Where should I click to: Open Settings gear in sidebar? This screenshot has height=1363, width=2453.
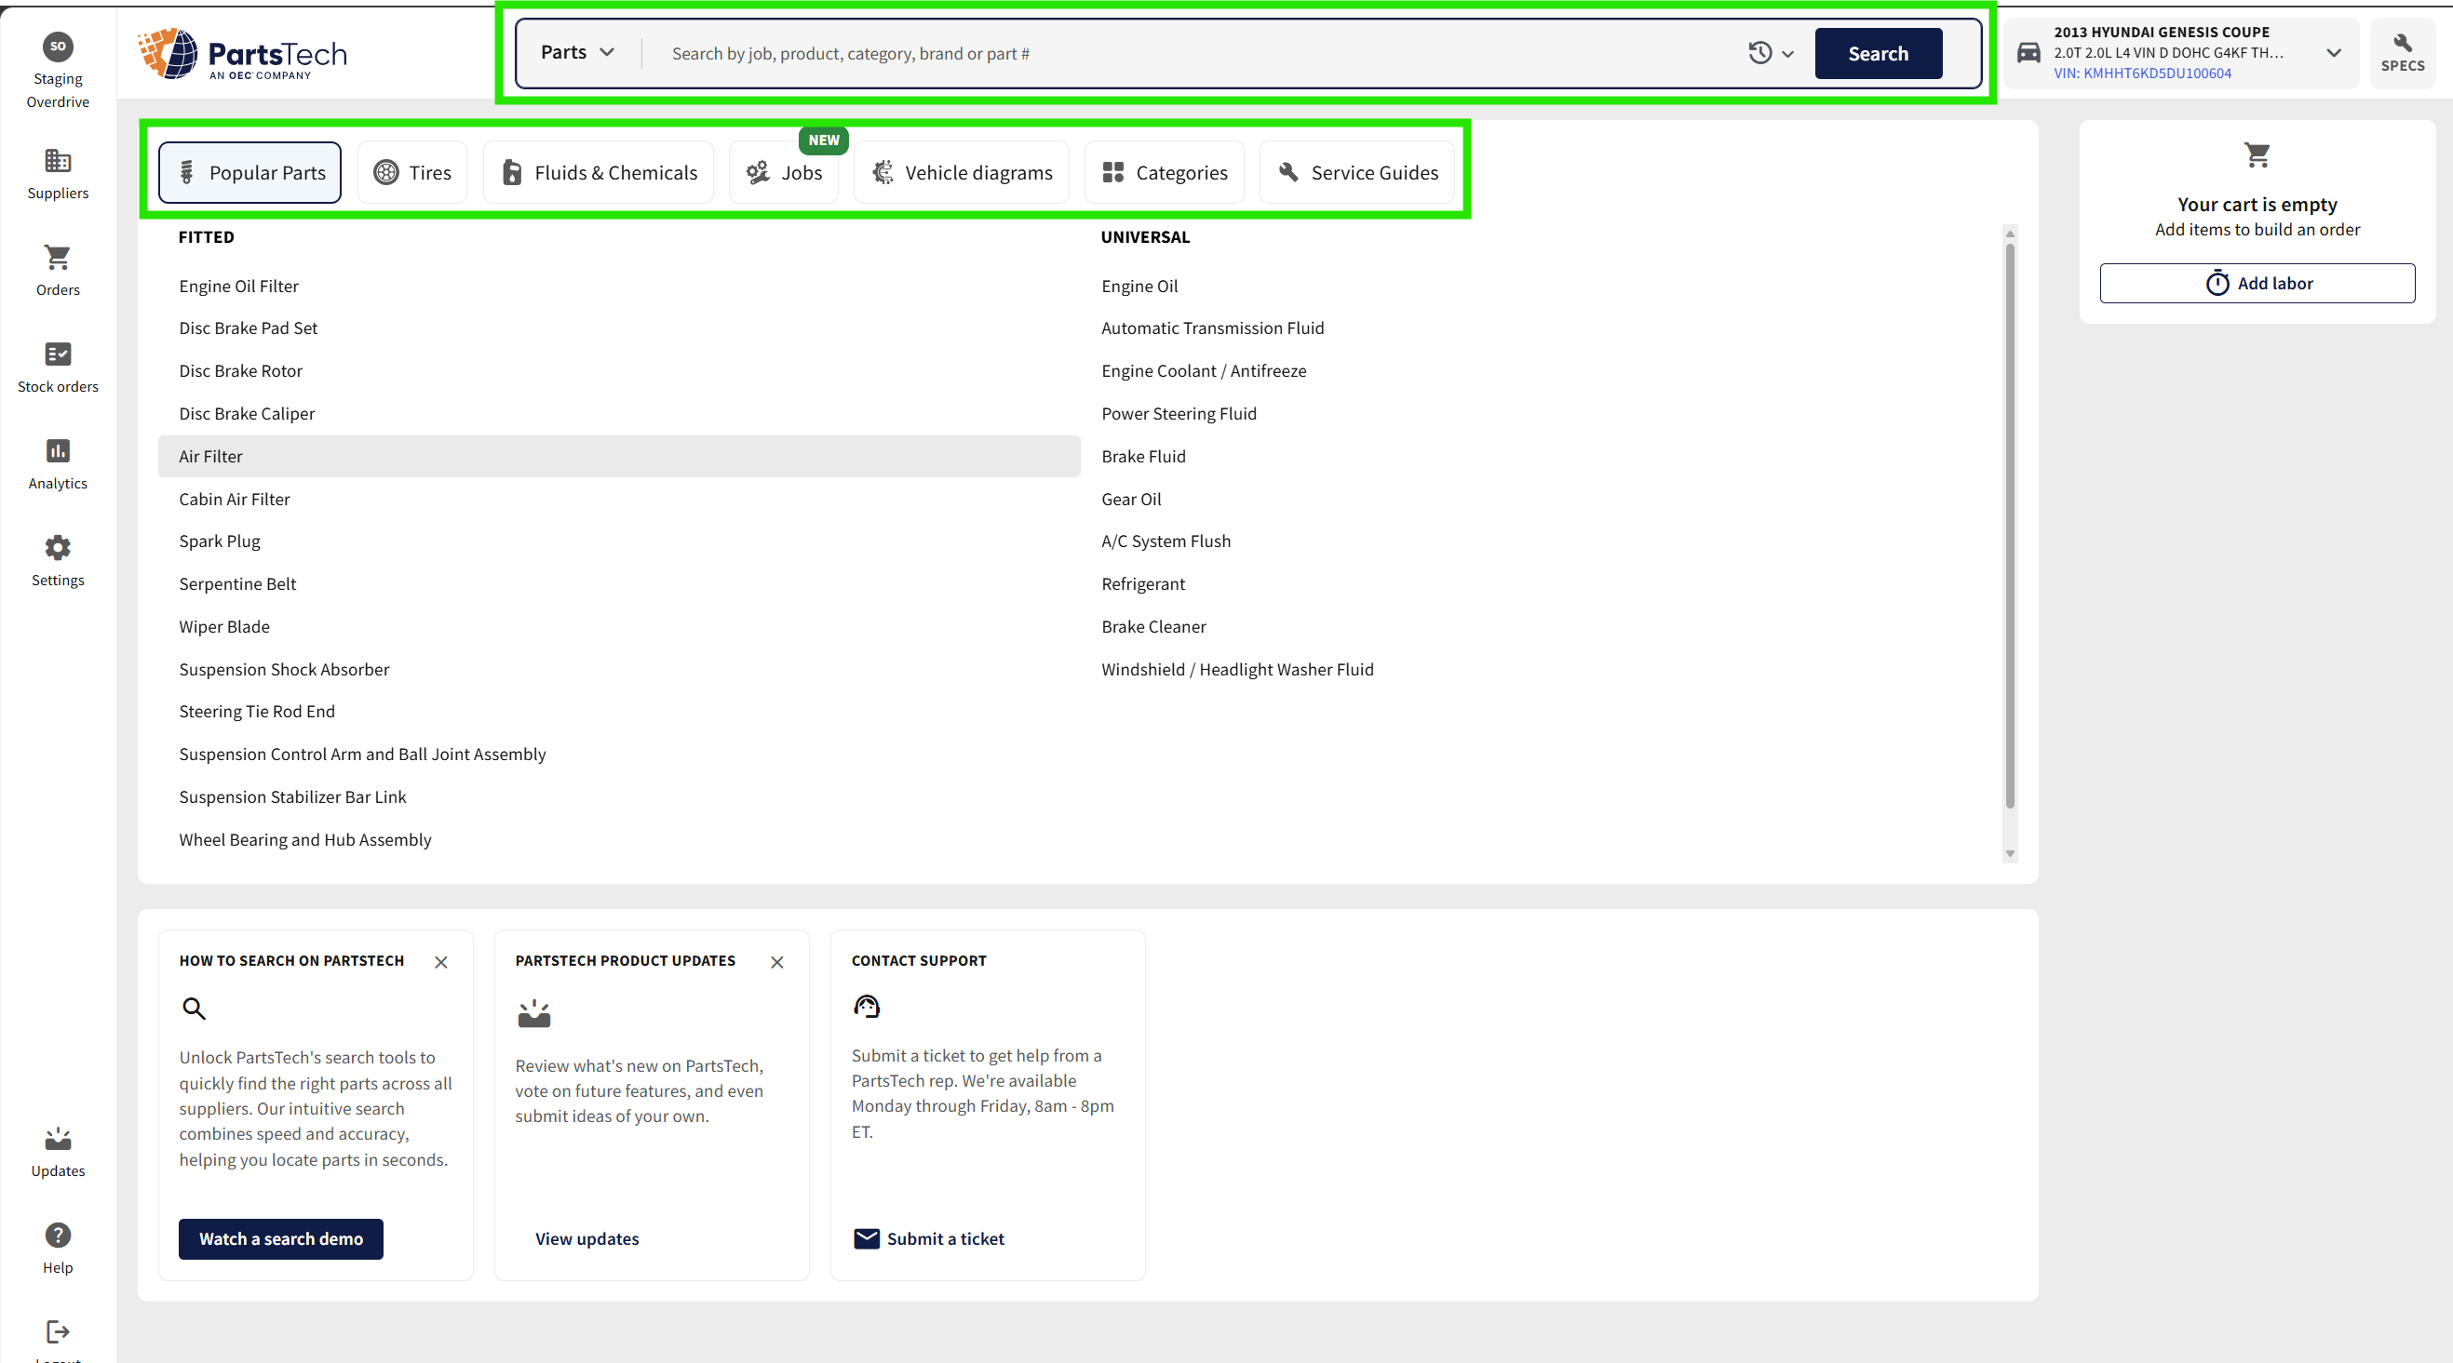click(57, 547)
